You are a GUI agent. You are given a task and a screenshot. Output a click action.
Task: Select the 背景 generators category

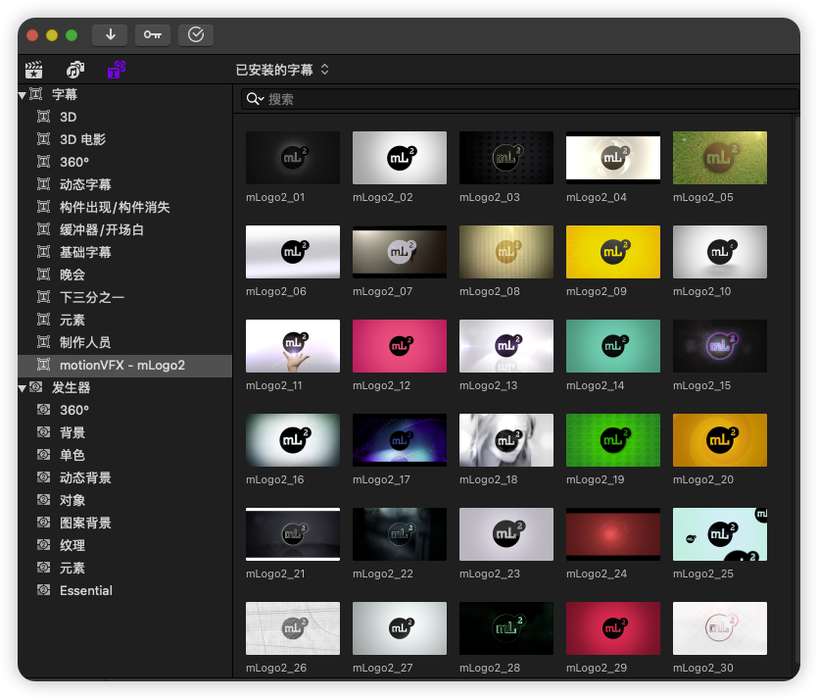click(125, 432)
